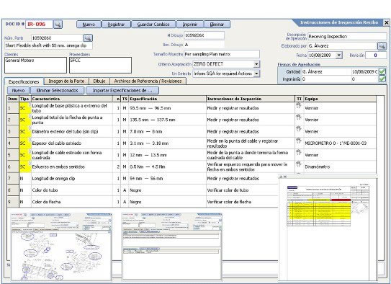The image size is (391, 284).
Task: Click the top Nuevo button
Action: 89,25
